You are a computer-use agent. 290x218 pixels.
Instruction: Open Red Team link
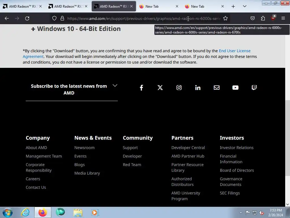132,165
